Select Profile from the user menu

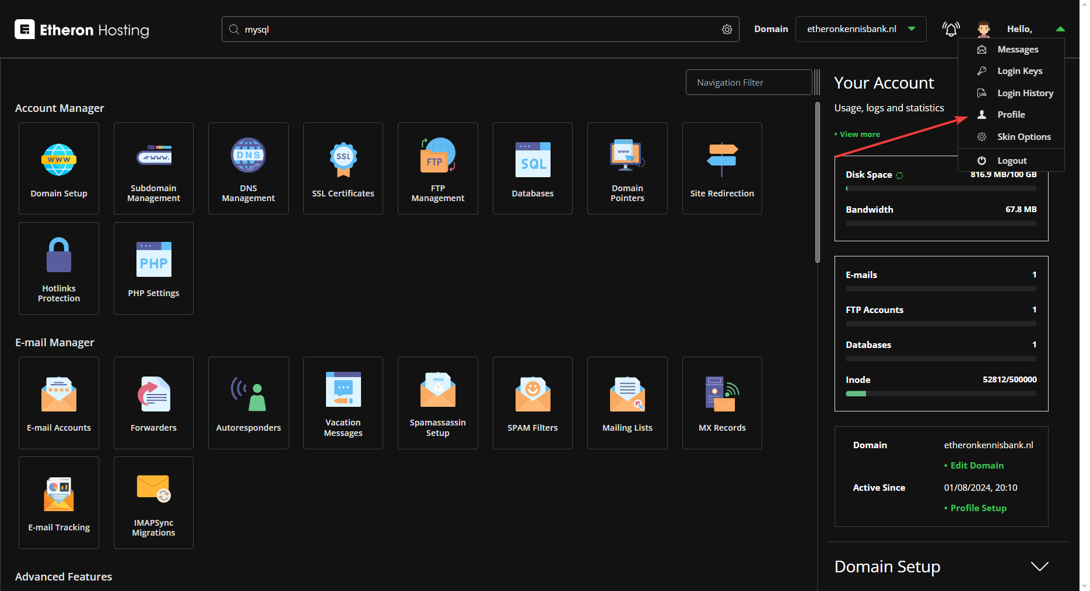click(1011, 115)
